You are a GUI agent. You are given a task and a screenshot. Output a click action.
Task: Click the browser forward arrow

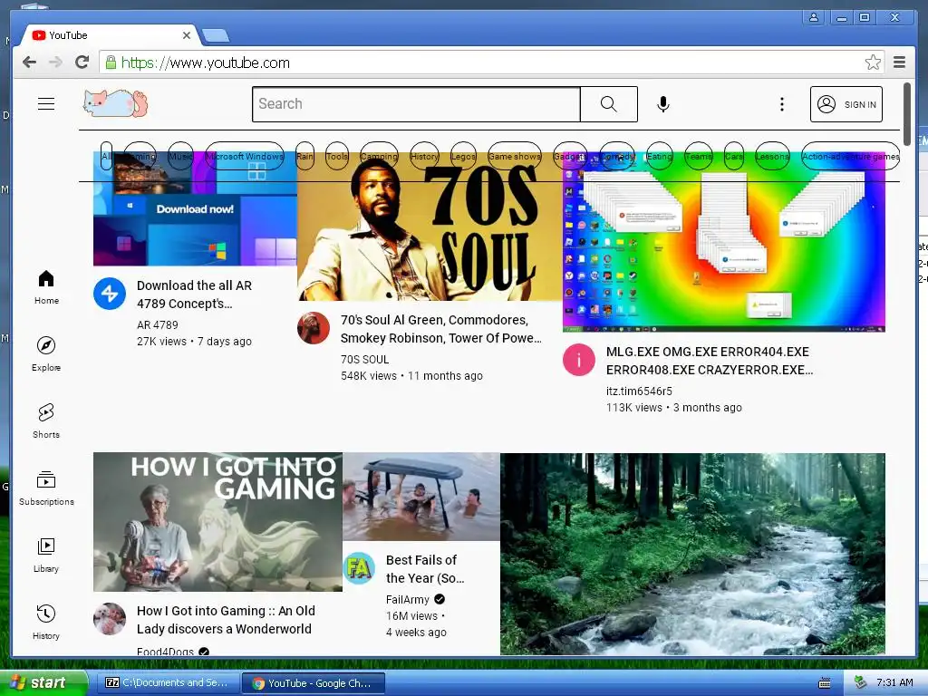tap(55, 63)
